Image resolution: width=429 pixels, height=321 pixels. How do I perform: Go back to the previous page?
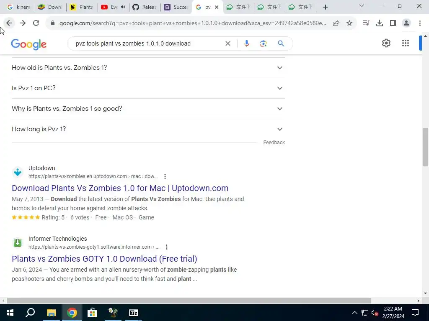point(9,23)
